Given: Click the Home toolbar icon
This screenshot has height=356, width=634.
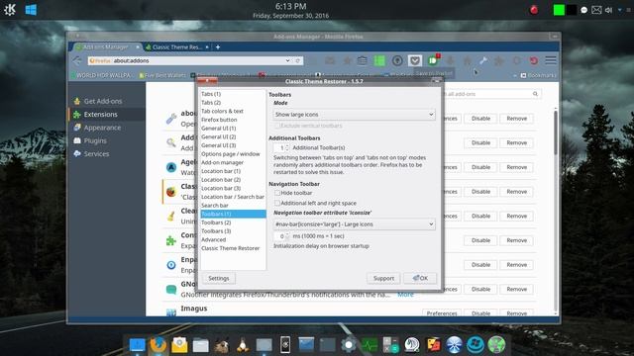Looking at the screenshot, I should coord(467,60).
